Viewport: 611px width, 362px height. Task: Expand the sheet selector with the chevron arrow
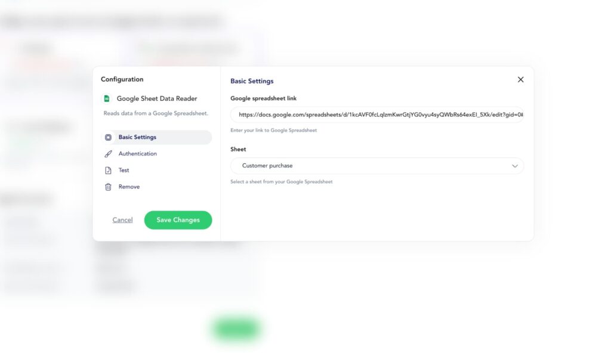coord(514,165)
